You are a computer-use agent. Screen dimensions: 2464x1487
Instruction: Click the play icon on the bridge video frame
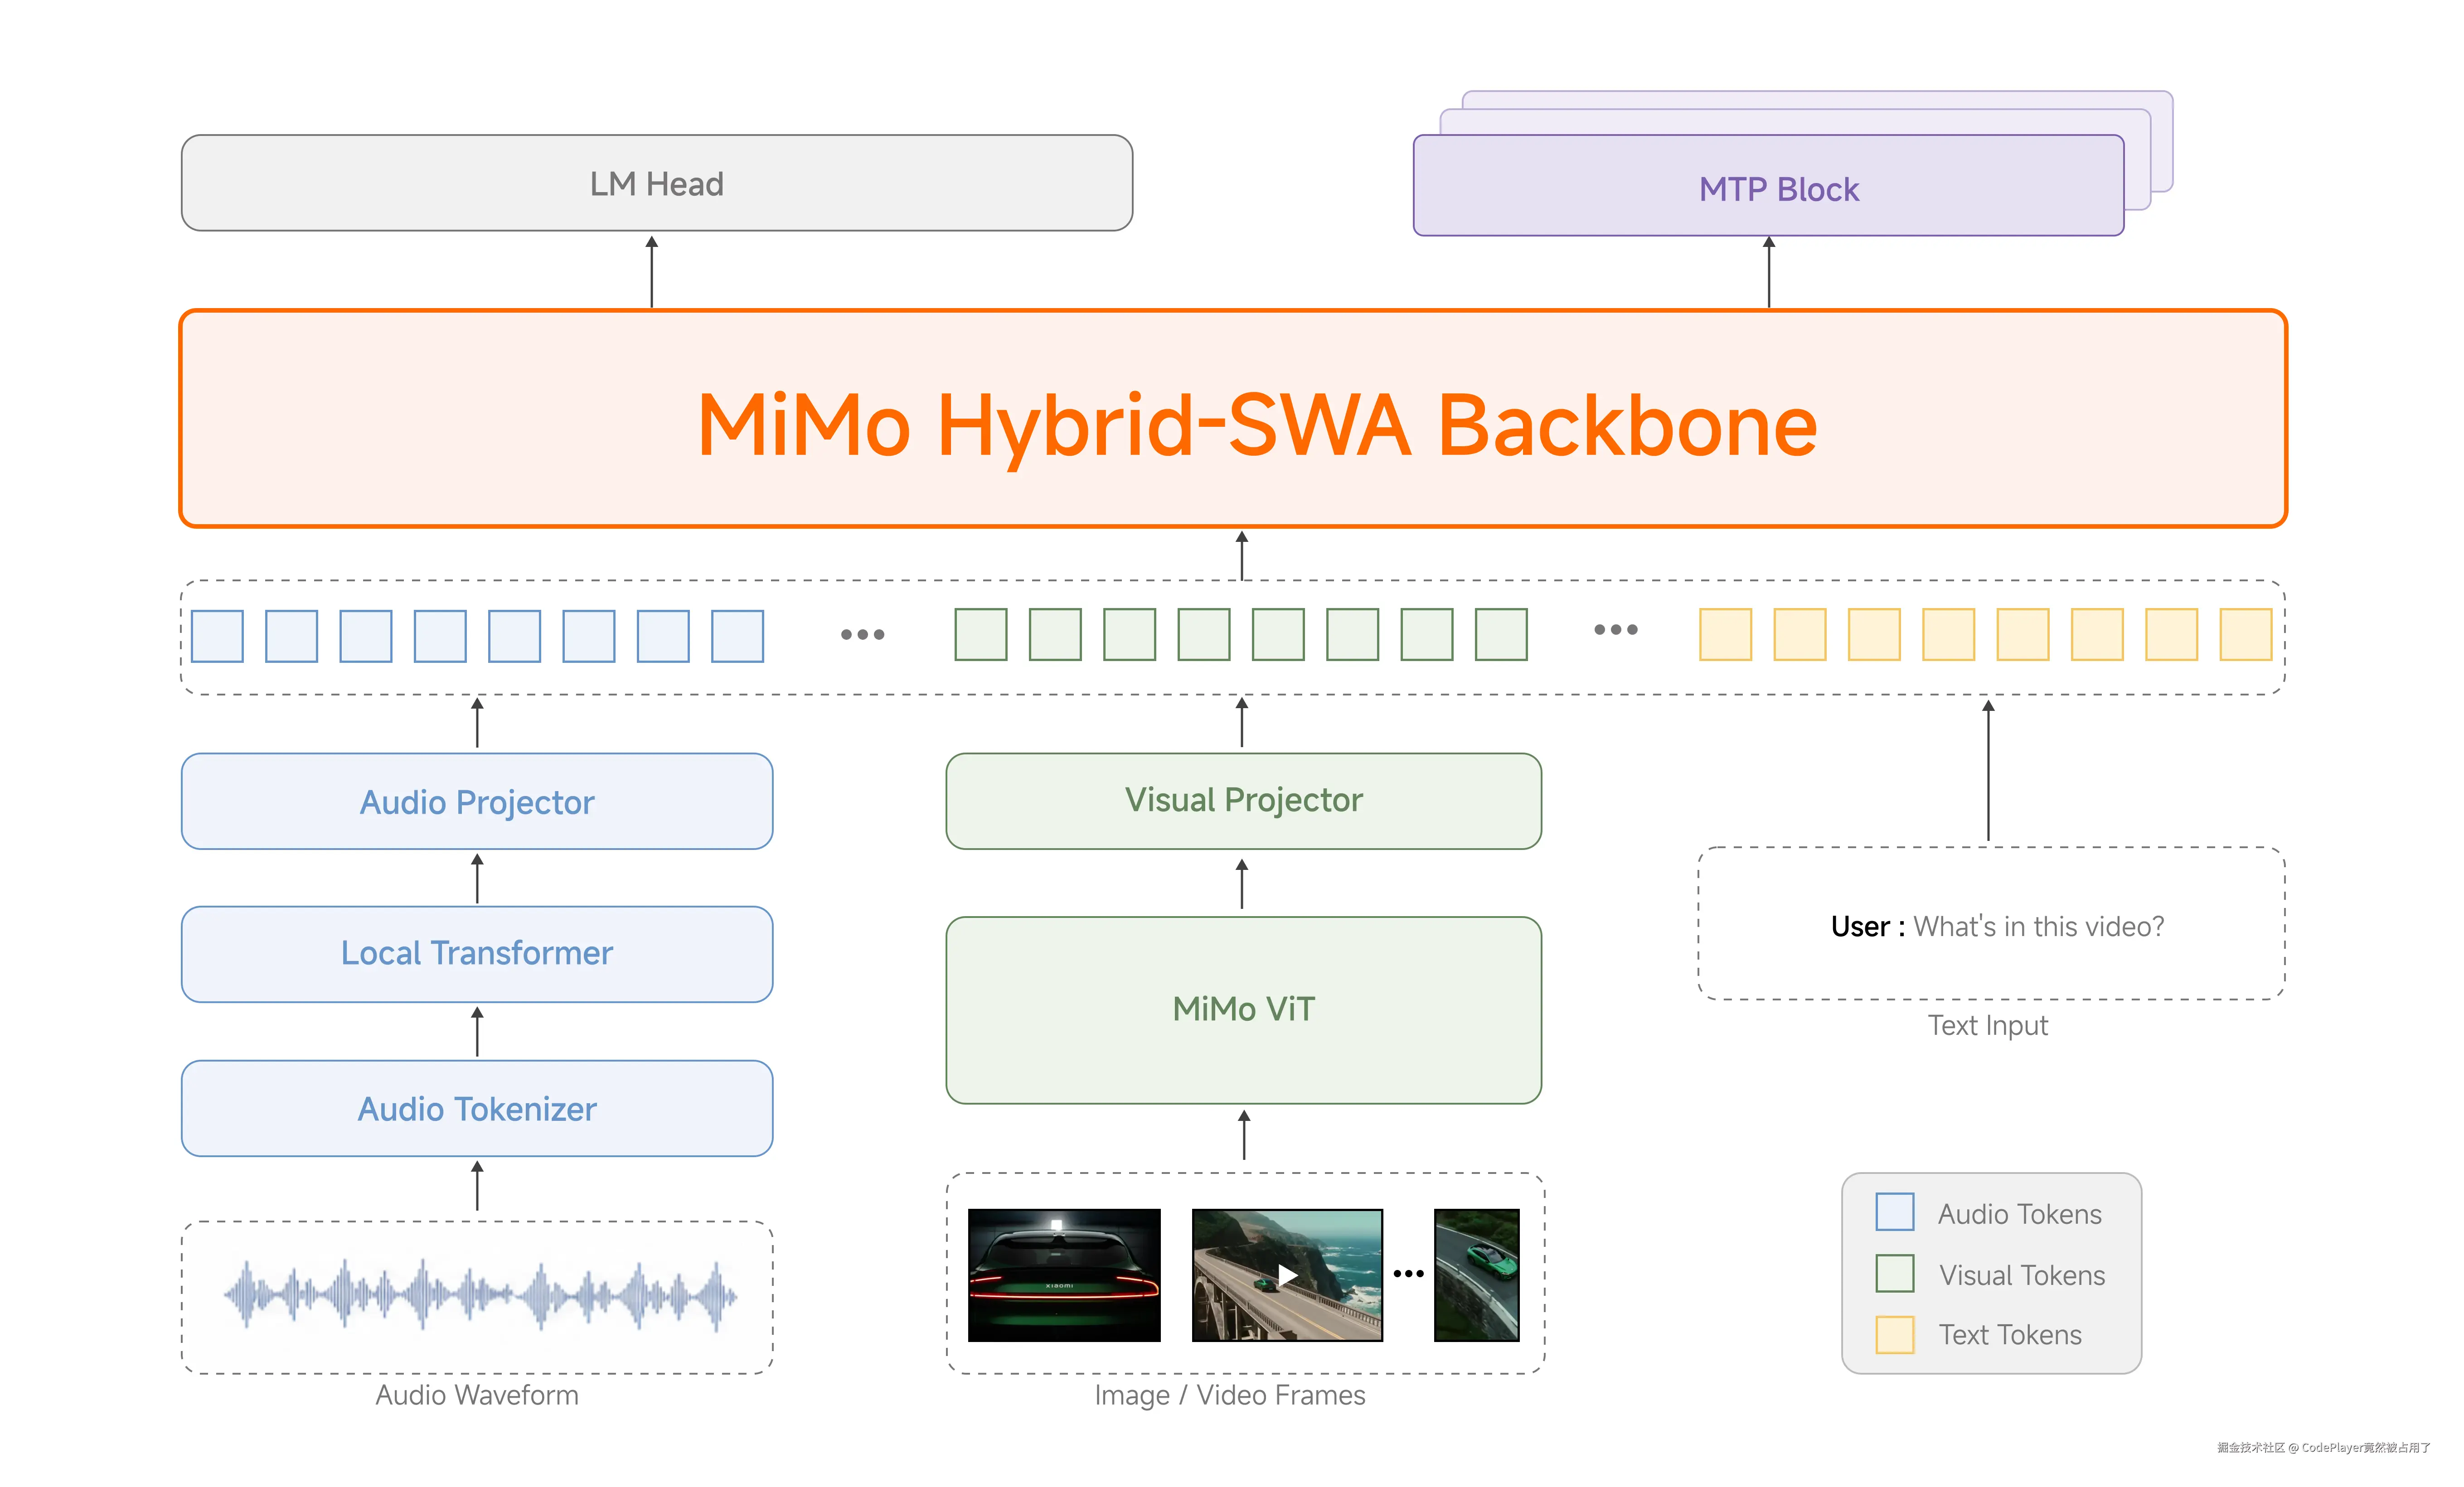[x=1288, y=1275]
